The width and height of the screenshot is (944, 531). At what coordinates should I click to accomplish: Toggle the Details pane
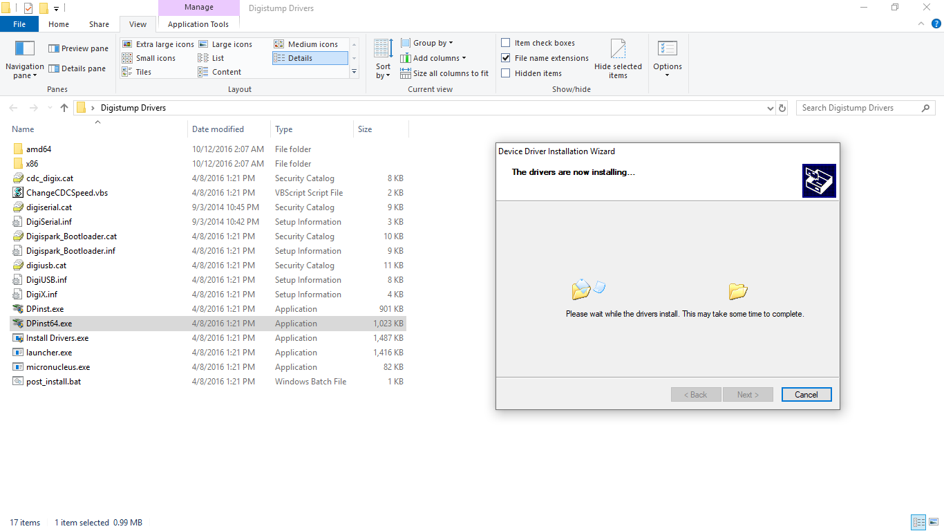click(77, 68)
